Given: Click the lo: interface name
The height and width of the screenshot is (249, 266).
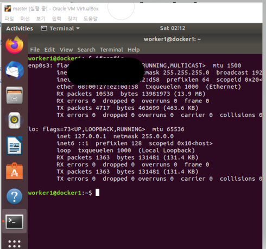Looking at the screenshot, I should [33, 129].
